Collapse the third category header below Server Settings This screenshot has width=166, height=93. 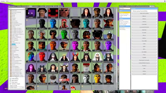click(125, 26)
